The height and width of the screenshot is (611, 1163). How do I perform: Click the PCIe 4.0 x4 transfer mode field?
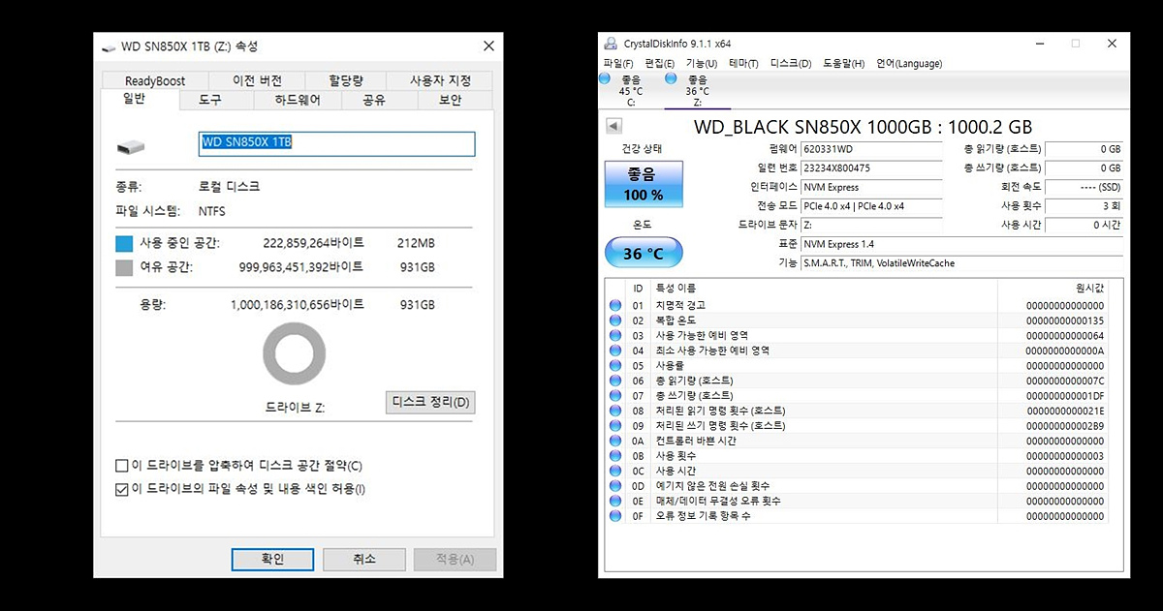coord(871,206)
